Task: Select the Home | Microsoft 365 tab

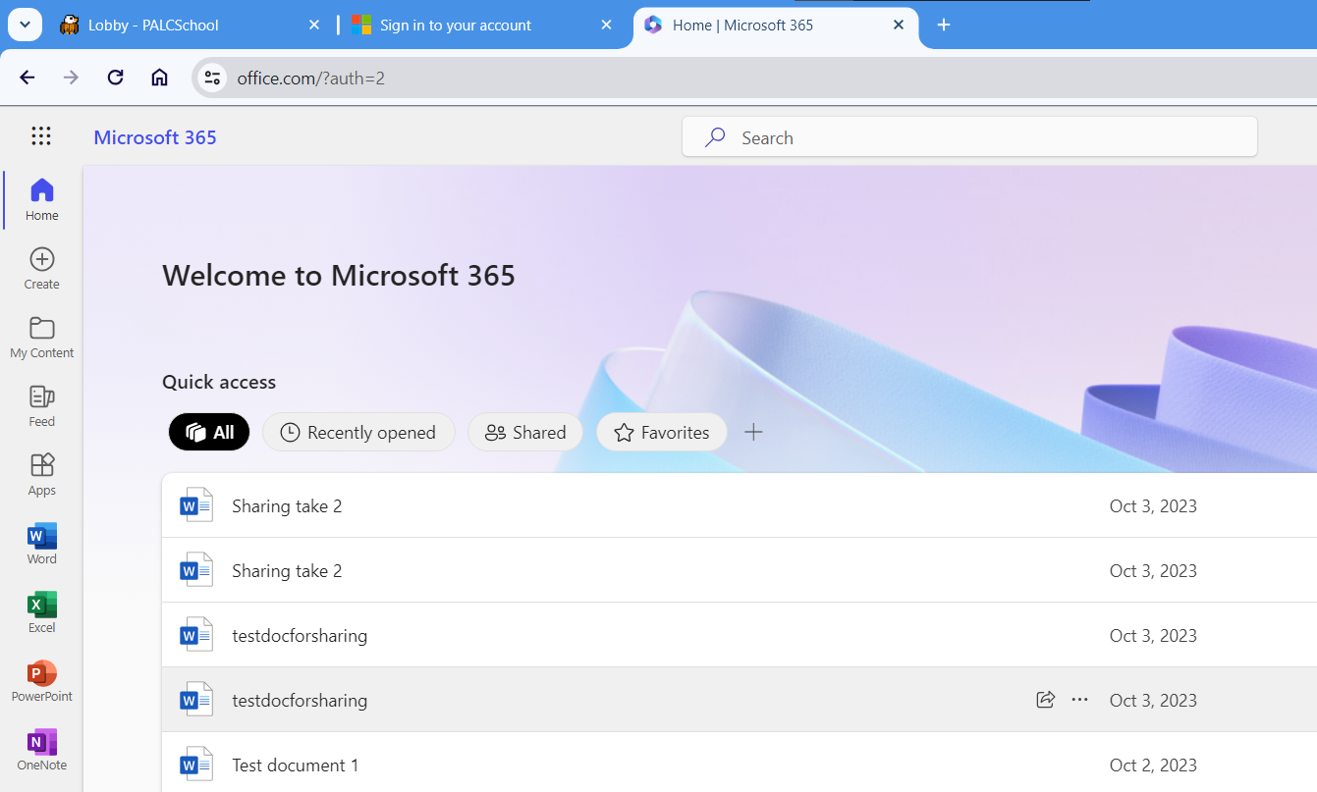Action: pos(776,25)
